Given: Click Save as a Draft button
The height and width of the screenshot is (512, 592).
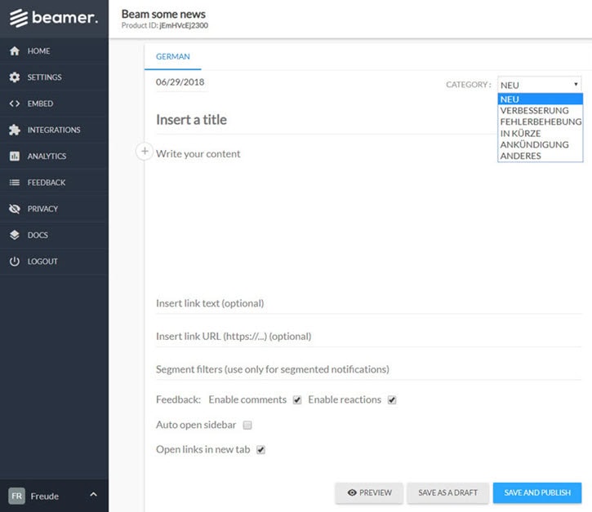Looking at the screenshot, I should [x=447, y=492].
